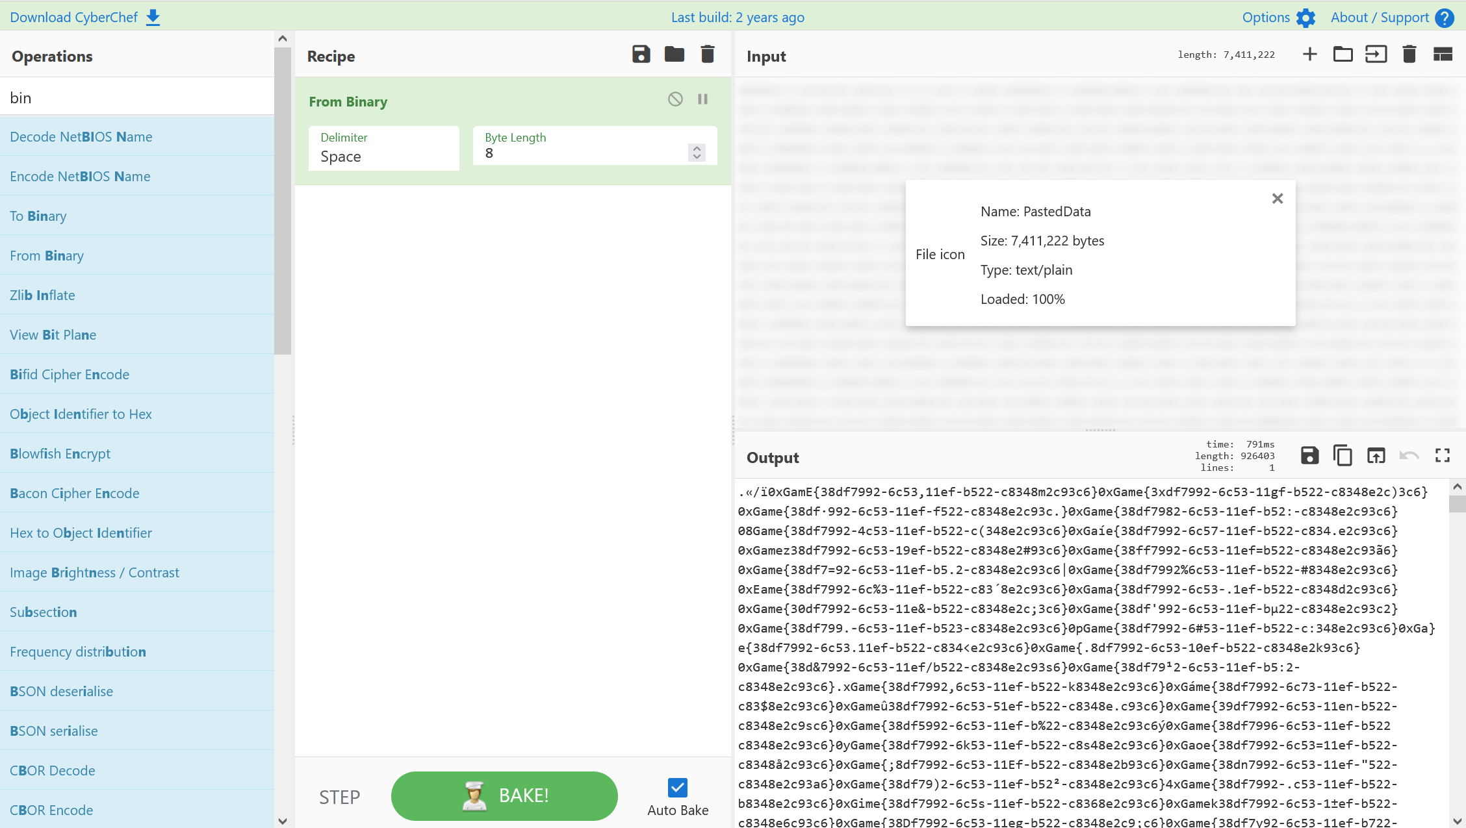The image size is (1466, 828).
Task: Clear input and output trash icon
Action: pyautogui.click(x=1409, y=54)
